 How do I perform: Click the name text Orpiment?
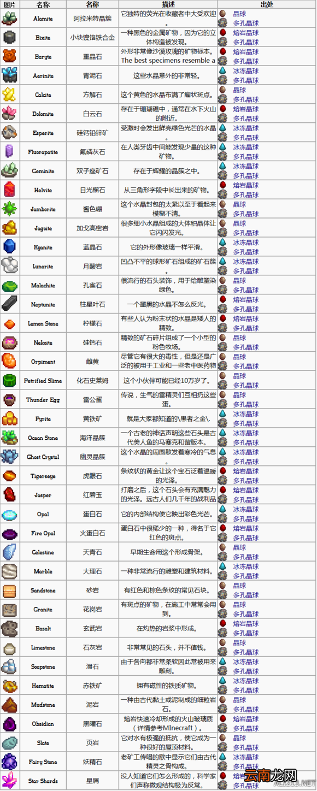pos(43,362)
